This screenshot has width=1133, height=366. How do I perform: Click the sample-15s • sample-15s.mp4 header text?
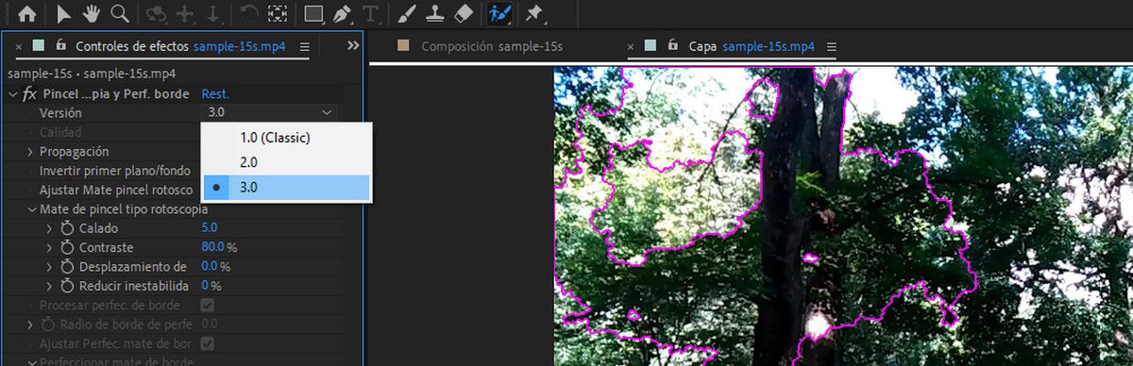pos(92,73)
